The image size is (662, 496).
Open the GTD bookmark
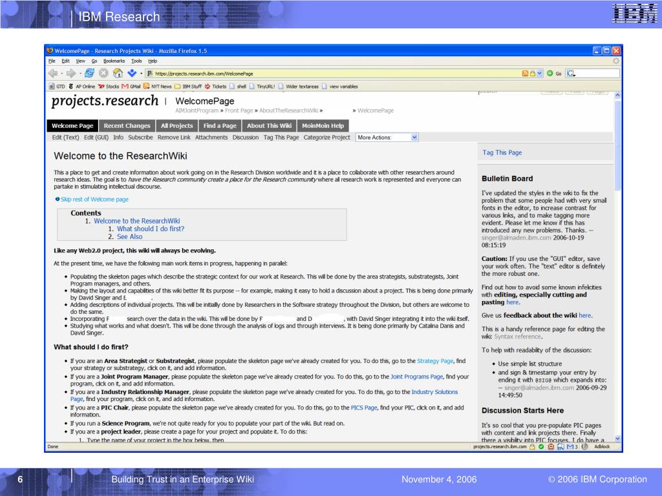57,87
